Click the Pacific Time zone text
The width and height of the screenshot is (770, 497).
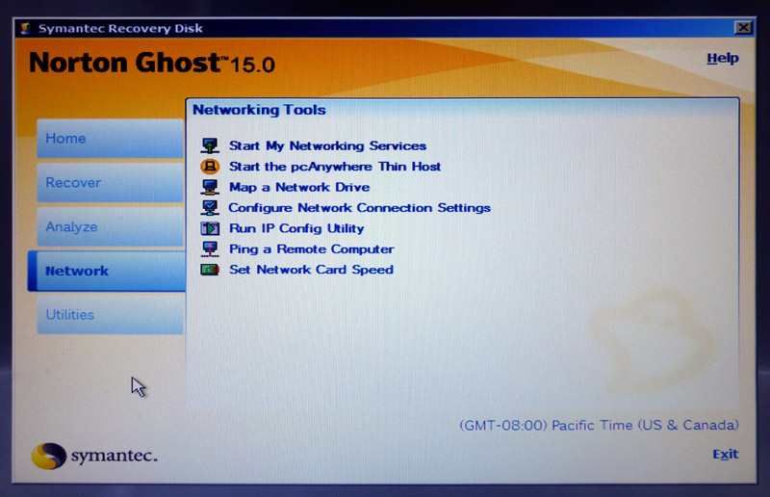coord(599,425)
